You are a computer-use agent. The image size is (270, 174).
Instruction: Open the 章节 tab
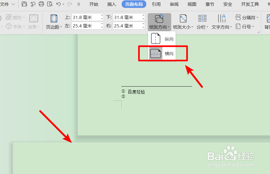(x=210, y=4)
